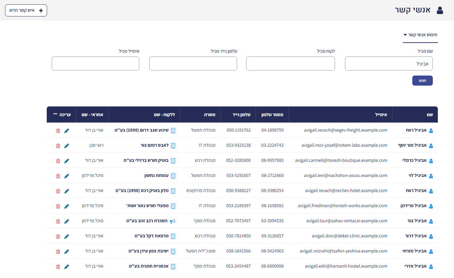Screen dimensions: 454x278
Task: Click building icon next to עמותת נחשון
Action: coord(173,176)
